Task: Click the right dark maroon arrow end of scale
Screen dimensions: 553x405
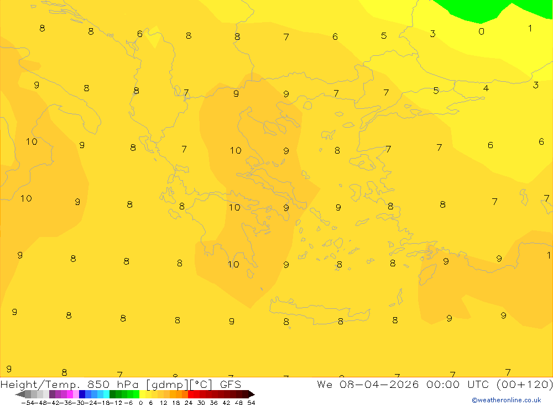Action: [x=251, y=394]
